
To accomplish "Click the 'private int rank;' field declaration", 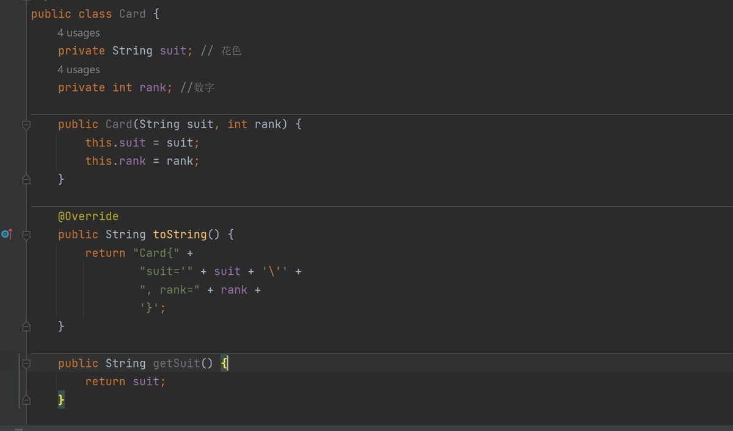I will pos(115,87).
